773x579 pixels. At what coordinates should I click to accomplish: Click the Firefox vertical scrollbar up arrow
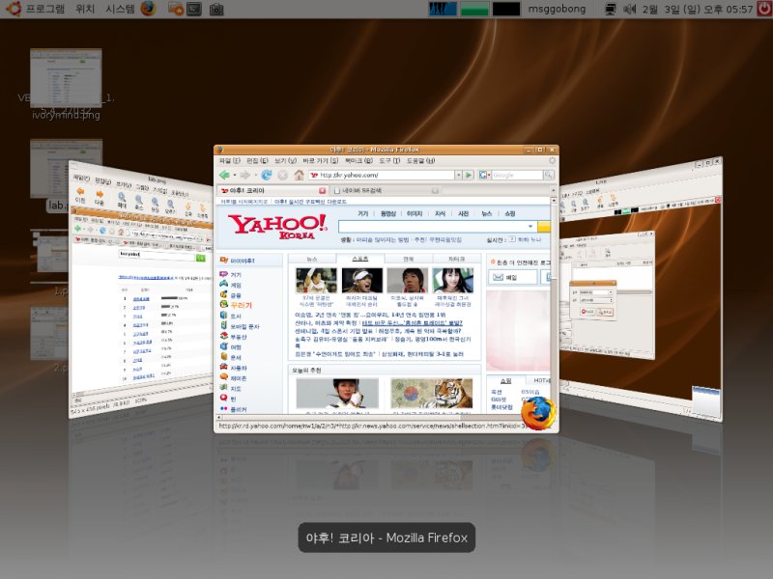(554, 201)
